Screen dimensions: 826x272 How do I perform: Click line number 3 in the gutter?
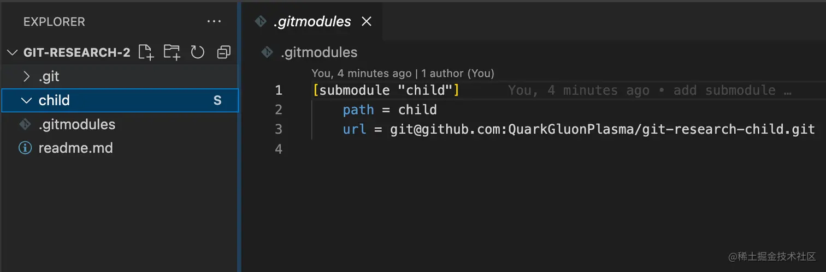coord(279,129)
